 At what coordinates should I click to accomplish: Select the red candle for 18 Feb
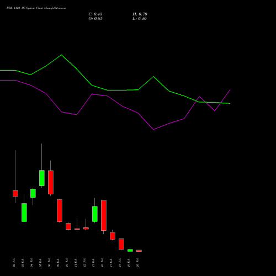click(x=121, y=244)
